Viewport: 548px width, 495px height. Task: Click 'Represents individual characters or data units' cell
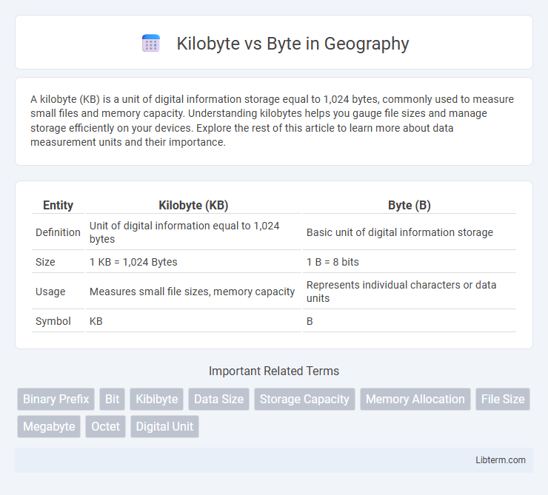coord(410,292)
